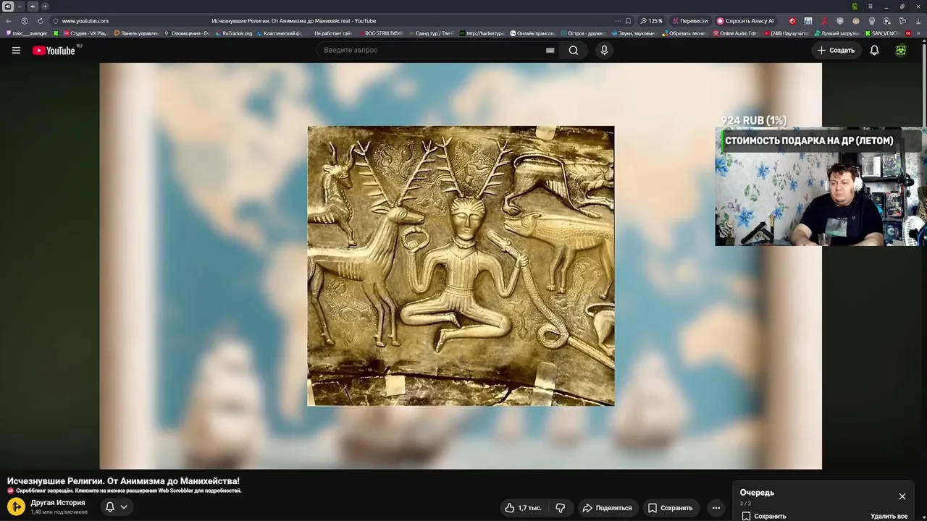Screen dimensions: 927x521
Task: Open the address bar three-dot menu
Action: tap(617, 21)
